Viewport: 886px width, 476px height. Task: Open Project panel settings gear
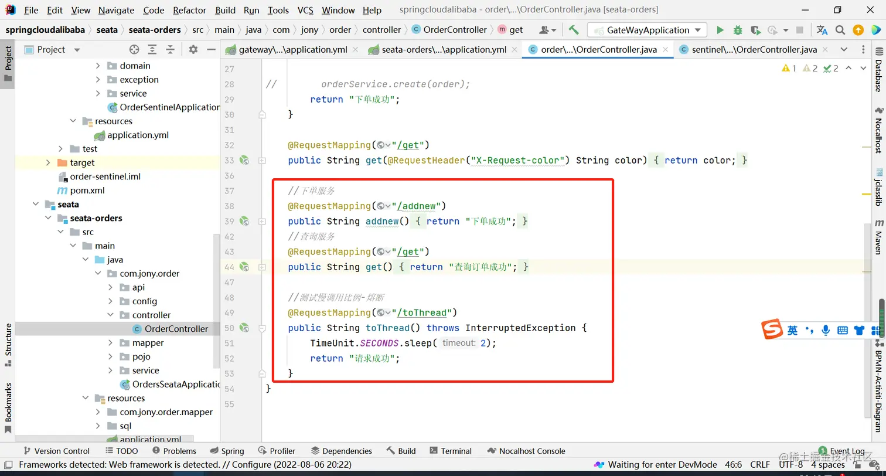pyautogui.click(x=193, y=49)
